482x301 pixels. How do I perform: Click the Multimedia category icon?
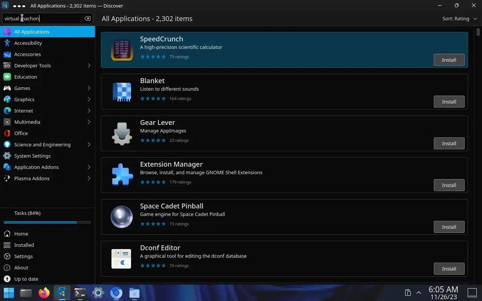[7, 122]
